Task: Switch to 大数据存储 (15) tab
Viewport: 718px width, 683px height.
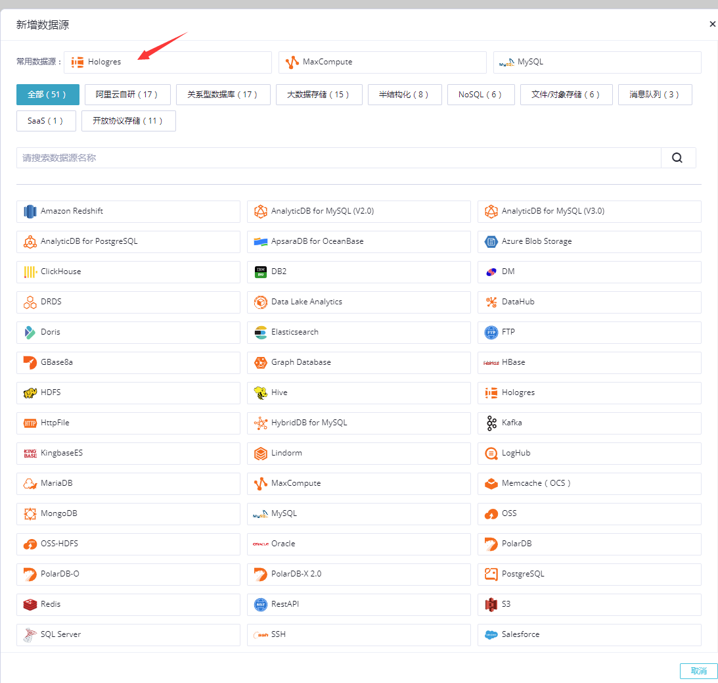Action: (x=319, y=95)
